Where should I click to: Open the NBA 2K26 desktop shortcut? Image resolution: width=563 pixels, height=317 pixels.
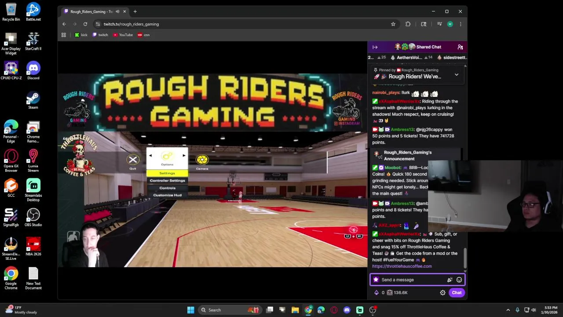coord(33,247)
